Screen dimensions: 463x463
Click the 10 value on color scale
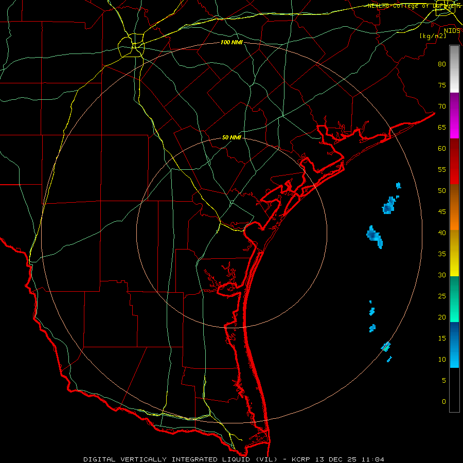point(442,360)
